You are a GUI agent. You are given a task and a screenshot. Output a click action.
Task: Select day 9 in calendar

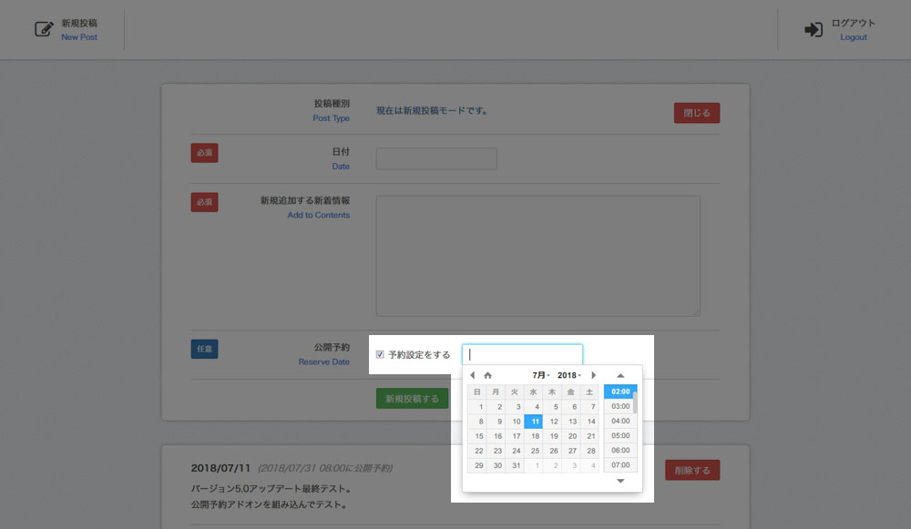pyautogui.click(x=496, y=422)
